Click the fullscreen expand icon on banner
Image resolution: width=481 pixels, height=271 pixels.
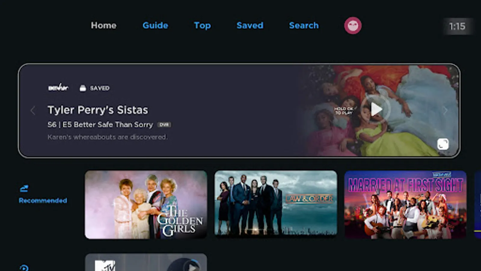click(443, 144)
